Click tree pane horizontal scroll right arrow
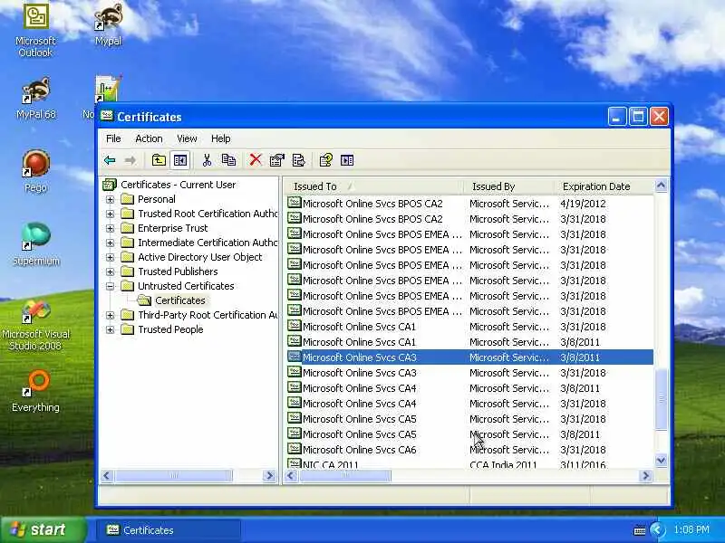Image resolution: width=725 pixels, height=543 pixels. point(269,475)
